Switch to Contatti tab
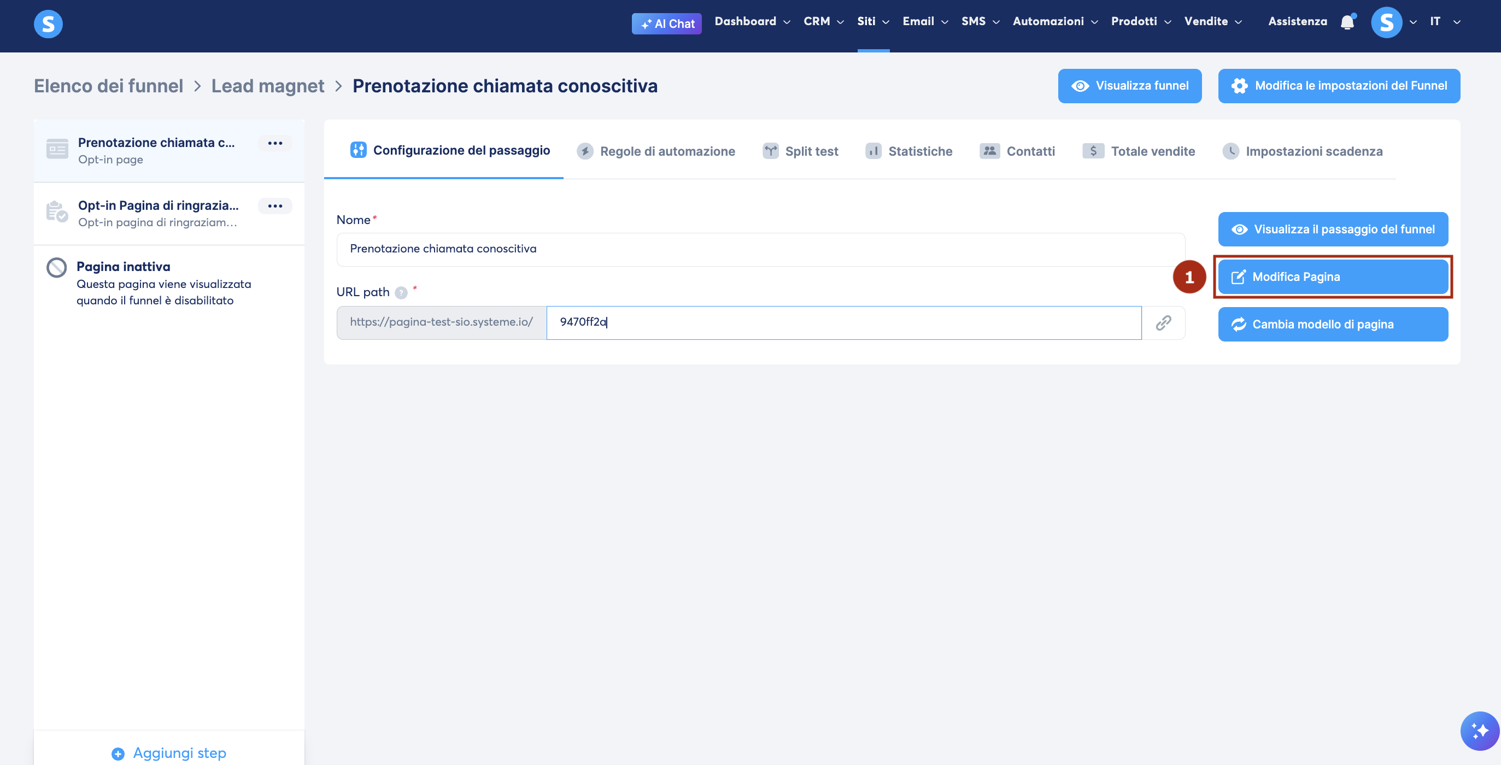 point(1017,151)
